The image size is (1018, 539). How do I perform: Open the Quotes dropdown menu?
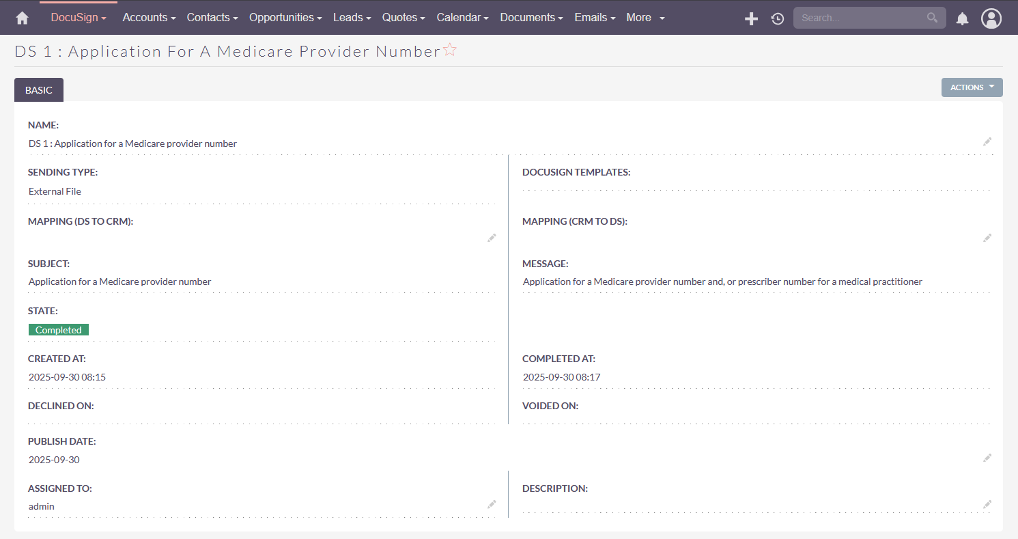[x=403, y=17]
